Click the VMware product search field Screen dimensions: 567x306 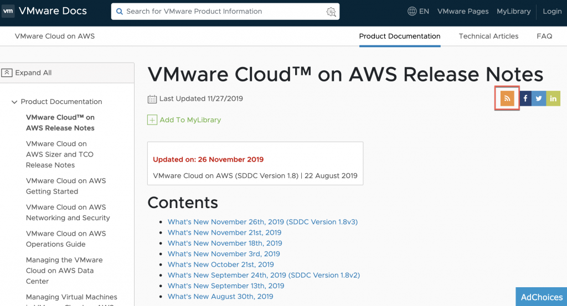(x=221, y=12)
